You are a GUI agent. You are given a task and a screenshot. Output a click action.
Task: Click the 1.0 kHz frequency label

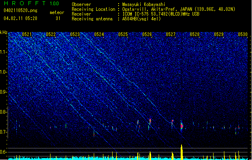click(4, 72)
